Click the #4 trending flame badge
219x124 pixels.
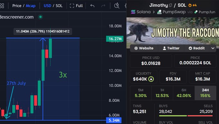click(193, 5)
